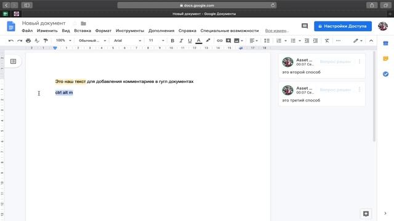Open the editing mode pencil dropdown
The image size is (394, 221).
pos(358,41)
